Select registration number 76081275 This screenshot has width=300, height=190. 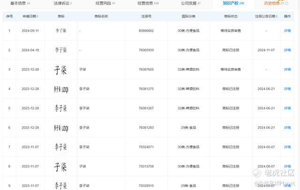click(146, 89)
